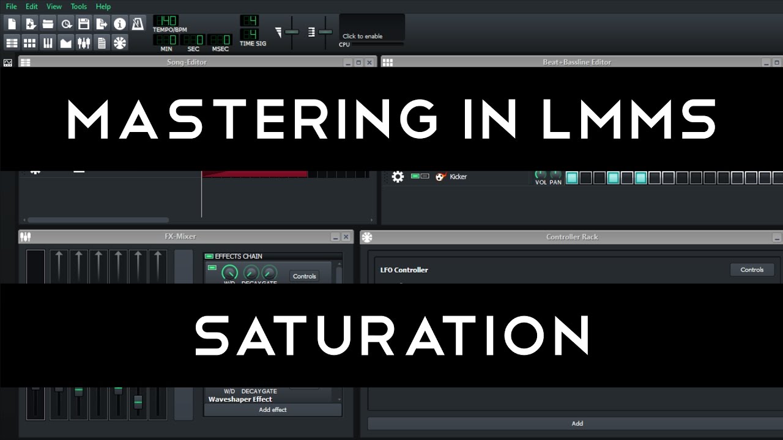Image resolution: width=783 pixels, height=440 pixels.
Task: Click the master volume icon
Action: pos(279,31)
